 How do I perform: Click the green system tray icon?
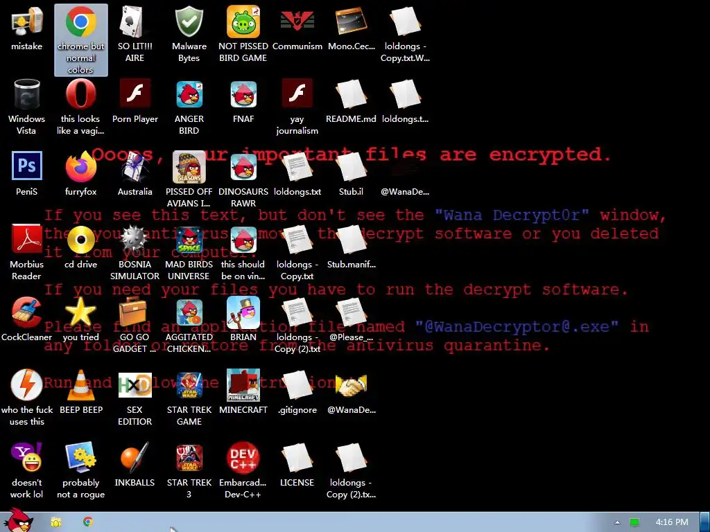coord(634,522)
